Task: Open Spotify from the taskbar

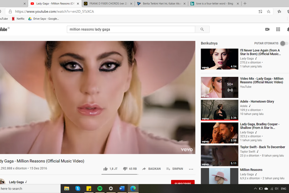Action: (99, 188)
